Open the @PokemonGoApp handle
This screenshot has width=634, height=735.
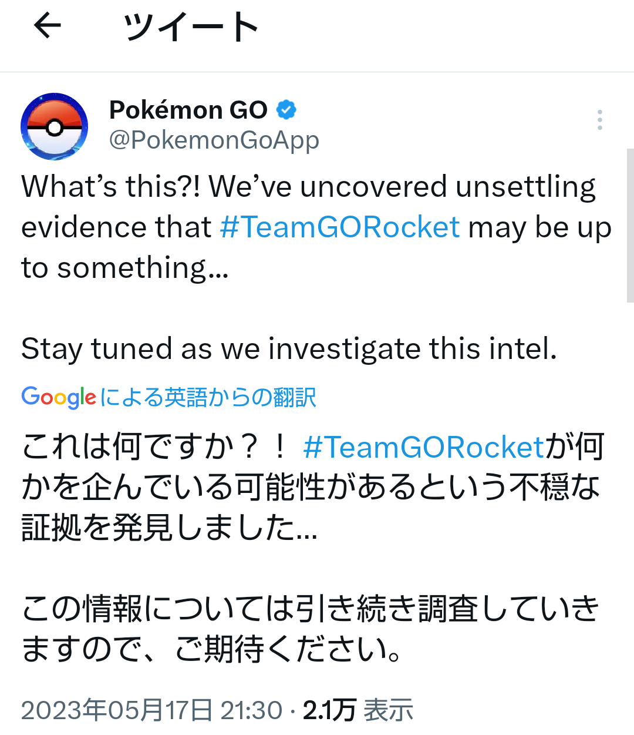214,140
